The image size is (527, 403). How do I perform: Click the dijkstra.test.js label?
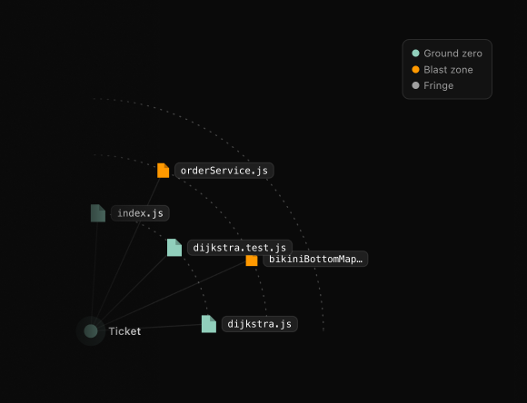(x=240, y=248)
